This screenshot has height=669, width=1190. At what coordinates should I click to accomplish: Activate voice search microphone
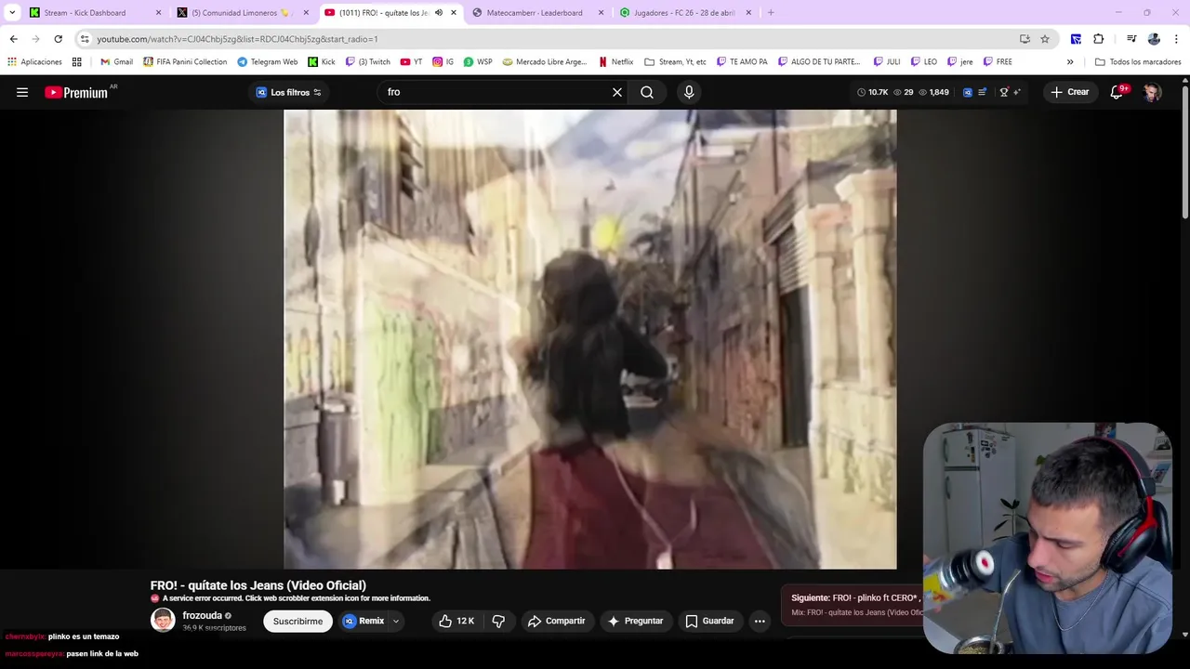point(689,92)
